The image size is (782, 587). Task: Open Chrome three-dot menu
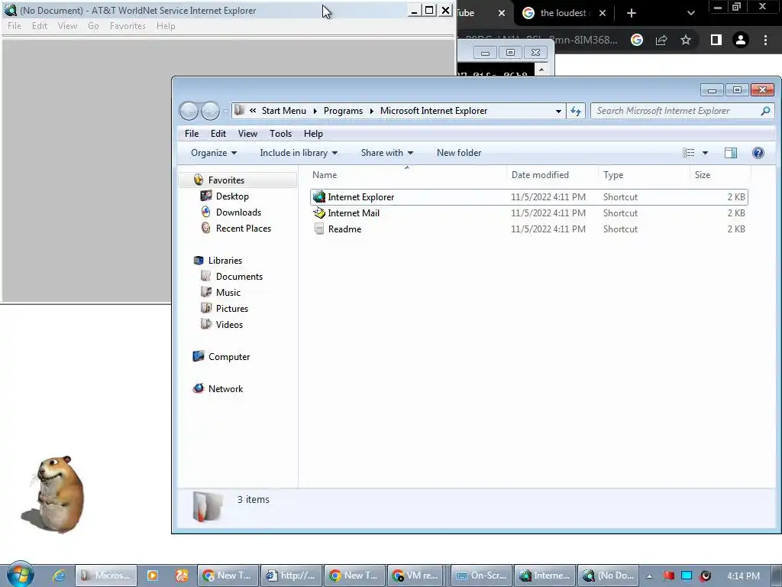point(765,40)
